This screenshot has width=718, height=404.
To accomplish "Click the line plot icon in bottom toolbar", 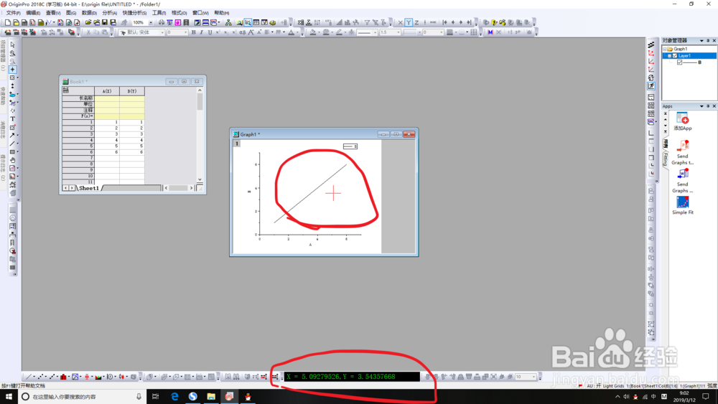I will pos(29,377).
